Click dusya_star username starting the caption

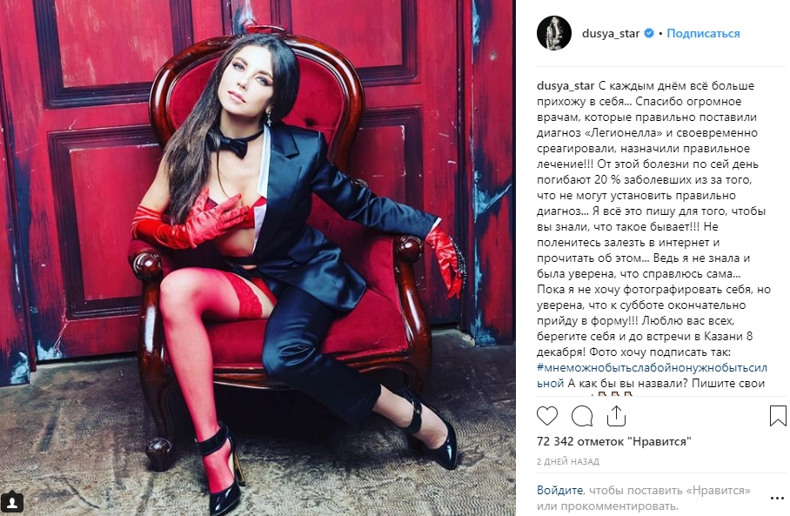point(566,86)
